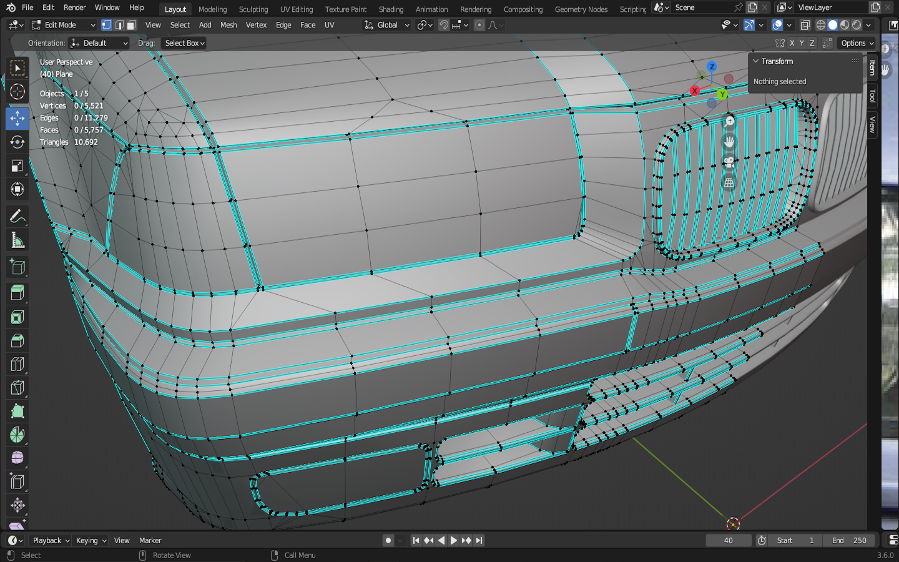The image size is (899, 562).
Task: Open the timeline Marker menu
Action: tap(150, 540)
